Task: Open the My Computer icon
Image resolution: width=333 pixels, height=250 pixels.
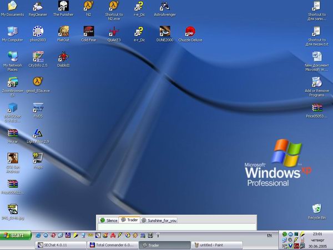Action: 13,34
